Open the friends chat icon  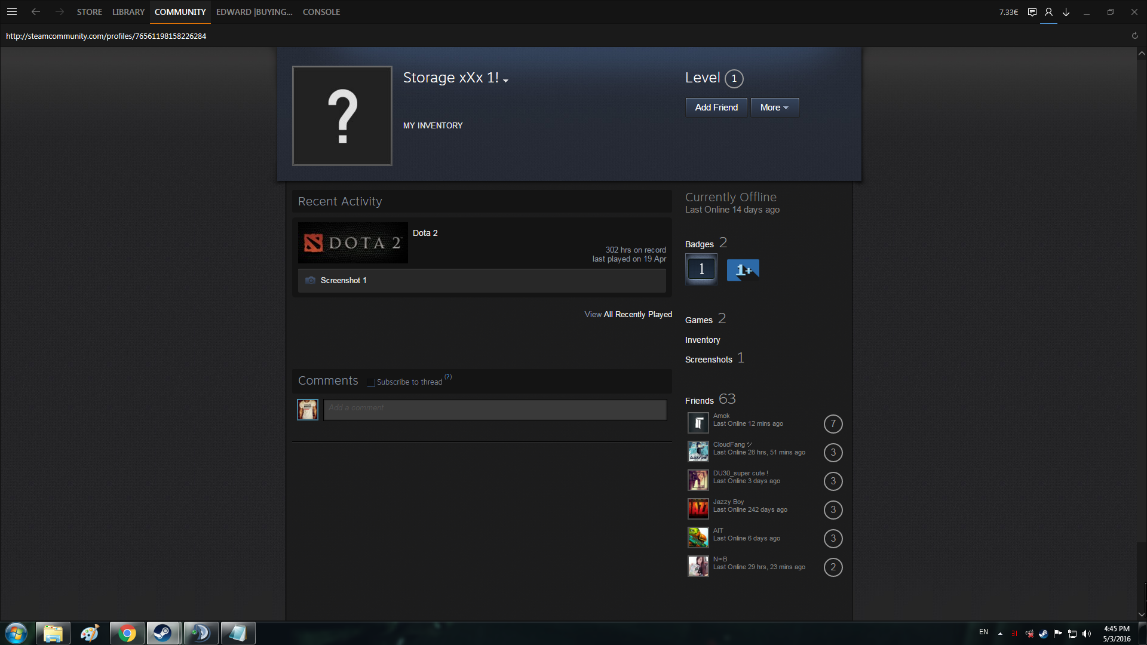pos(1032,12)
